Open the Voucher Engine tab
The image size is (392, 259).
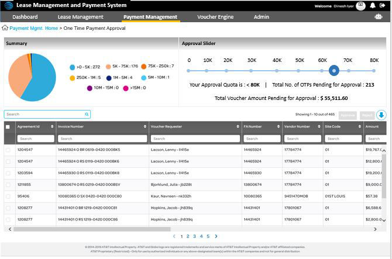point(215,17)
